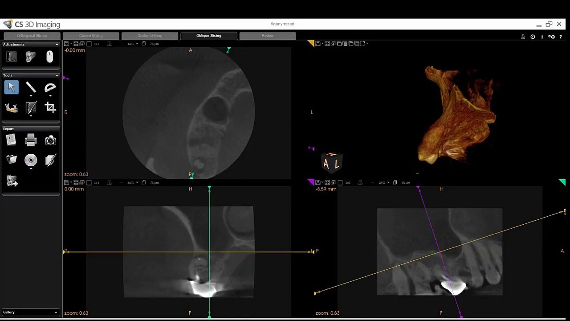
Task: Click save icon in bottom-left view toolbar
Action: [x=66, y=183]
